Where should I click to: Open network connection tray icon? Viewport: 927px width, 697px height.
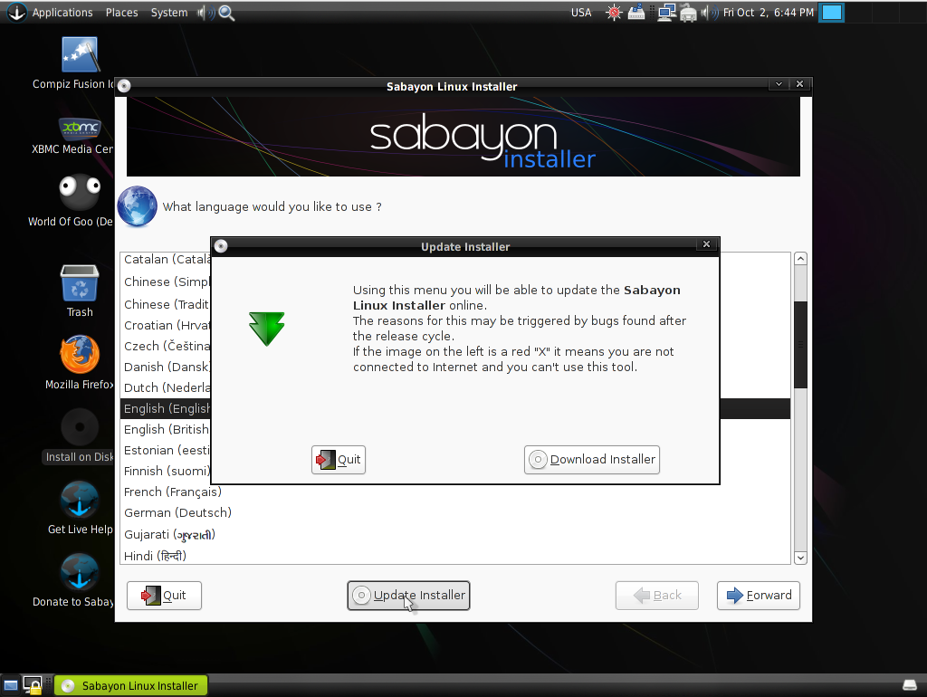click(667, 13)
